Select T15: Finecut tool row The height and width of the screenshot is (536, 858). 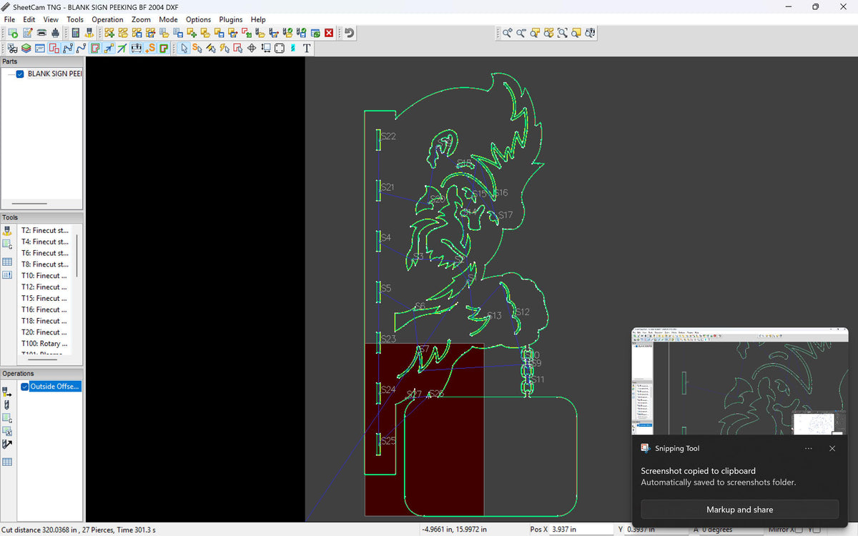click(x=45, y=298)
